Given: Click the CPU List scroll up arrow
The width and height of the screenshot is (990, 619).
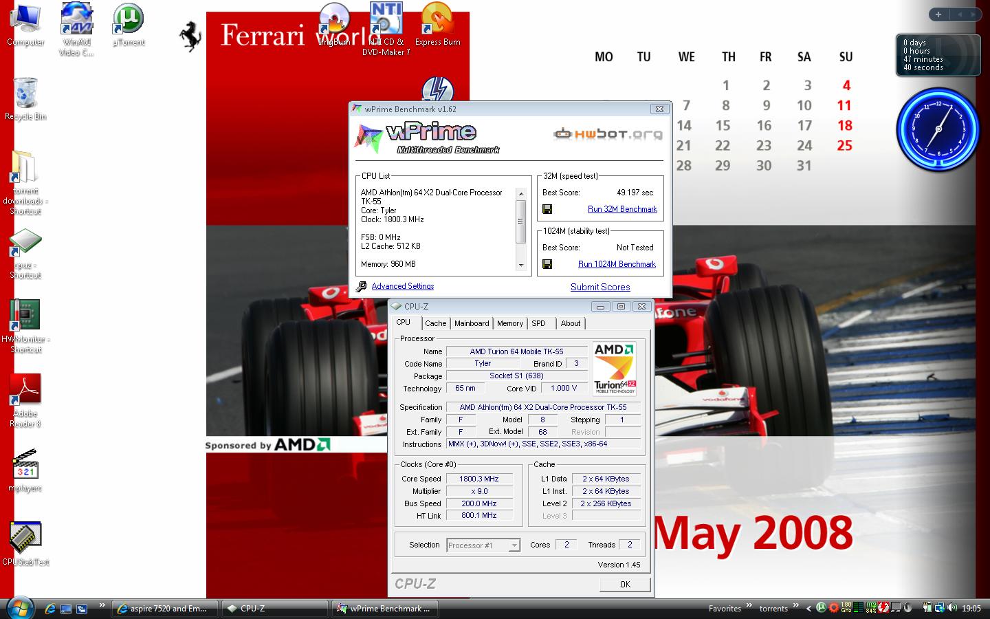Looking at the screenshot, I should point(520,195).
